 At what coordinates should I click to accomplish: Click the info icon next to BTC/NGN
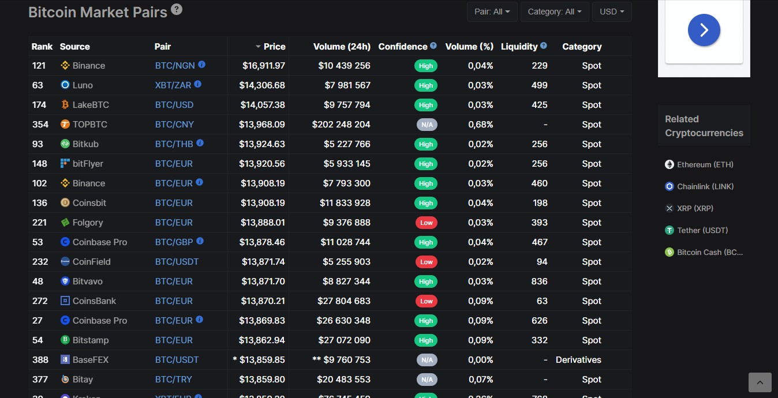(x=202, y=65)
